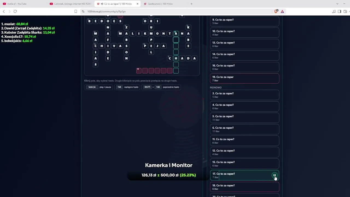The width and height of the screenshot is (350, 197).
Task: Select horizontal clue 9
Action: pos(244,21)
